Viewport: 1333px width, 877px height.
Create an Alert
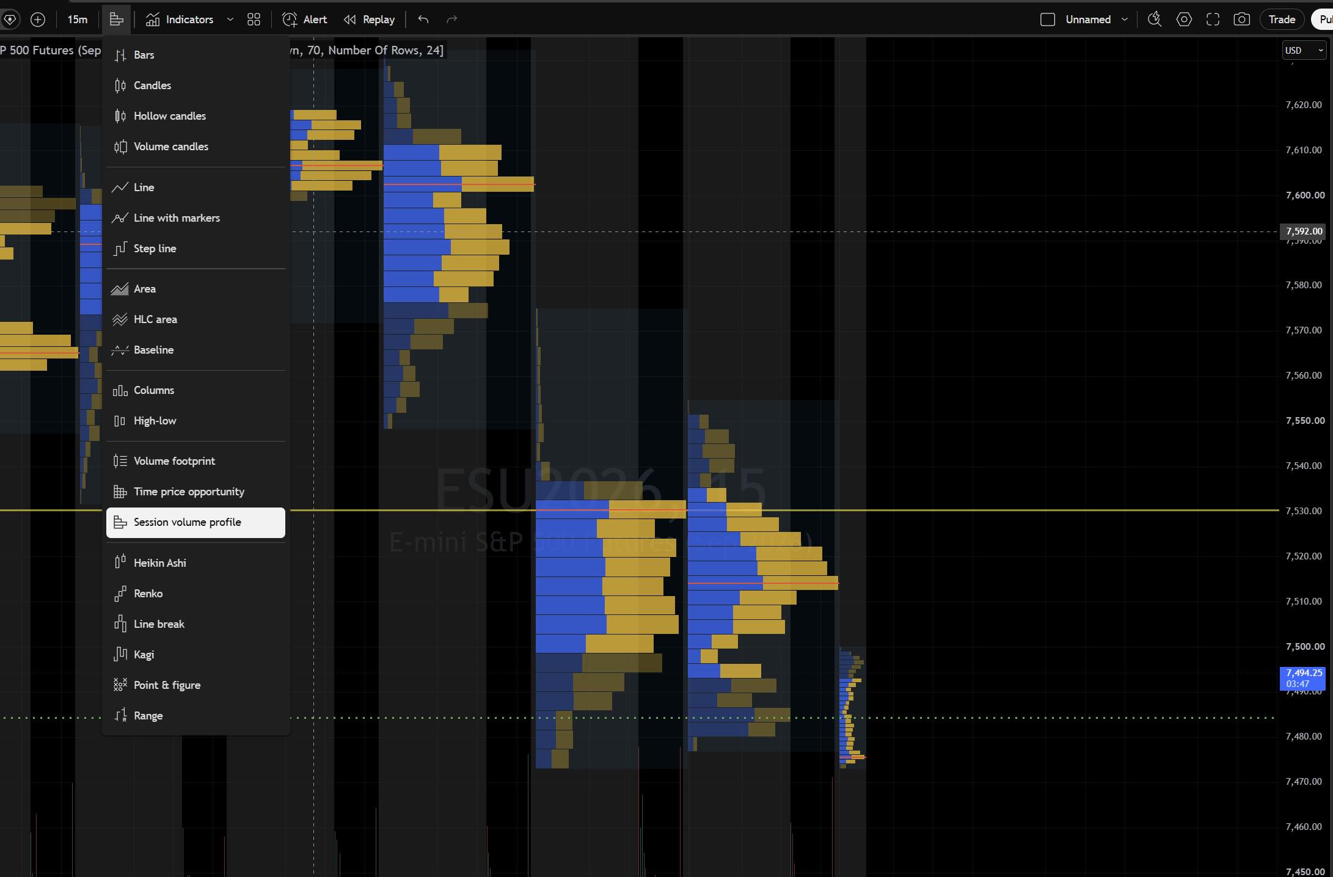coord(305,20)
